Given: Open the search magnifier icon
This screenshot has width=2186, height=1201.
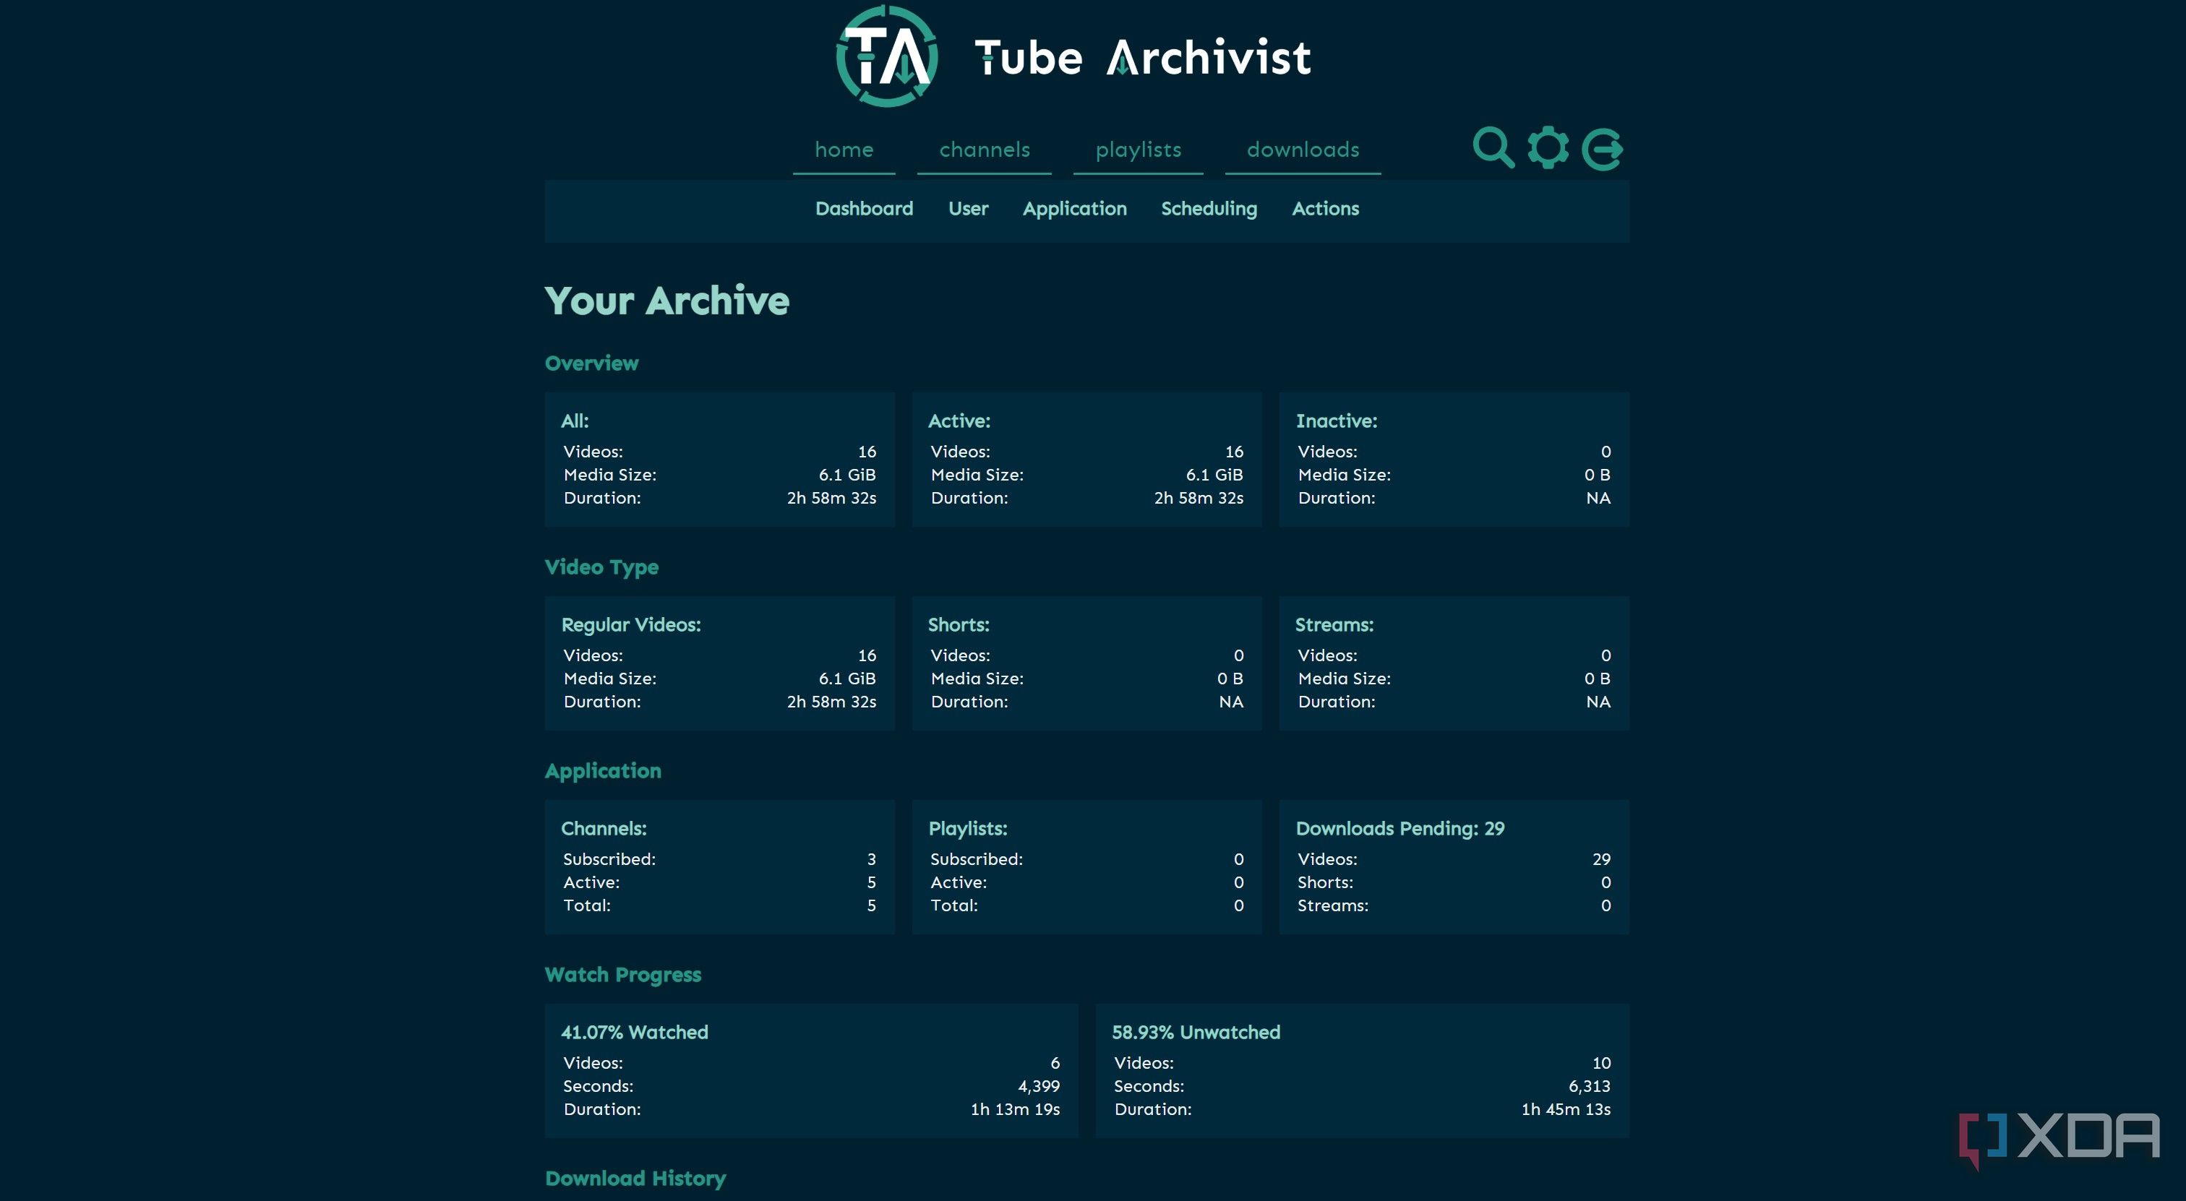Looking at the screenshot, I should tap(1493, 148).
